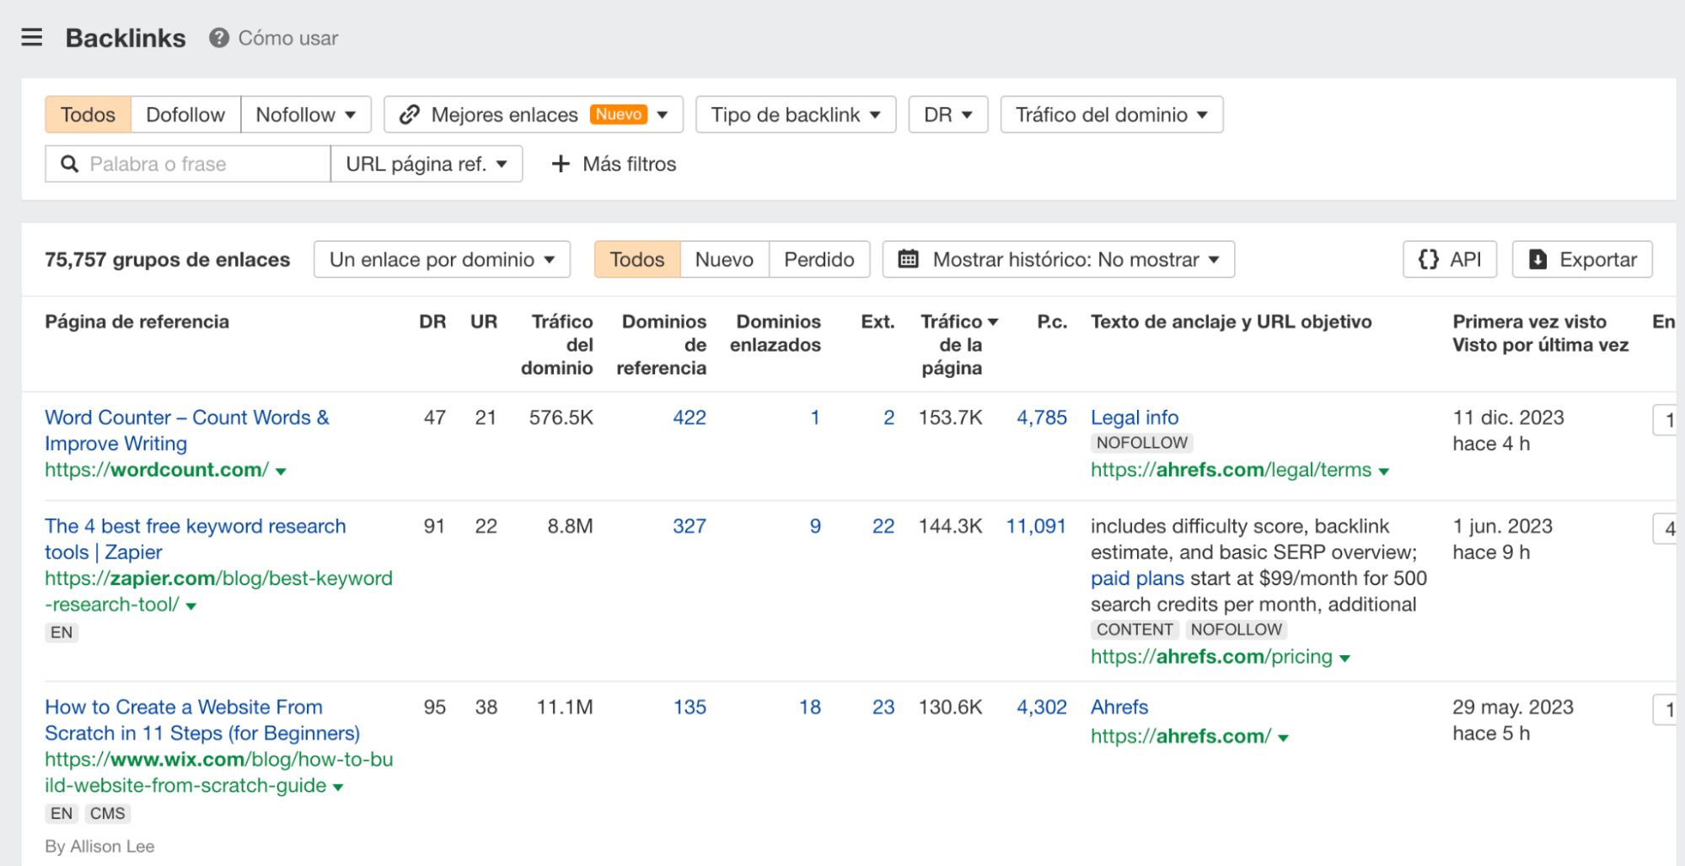This screenshot has height=866, width=1685.
Task: Click the plus icon next to Más filtros
Action: pyautogui.click(x=561, y=164)
